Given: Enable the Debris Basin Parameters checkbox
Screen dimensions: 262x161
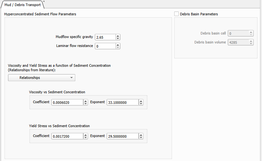Looking at the screenshot, I should pyautogui.click(x=176, y=14).
